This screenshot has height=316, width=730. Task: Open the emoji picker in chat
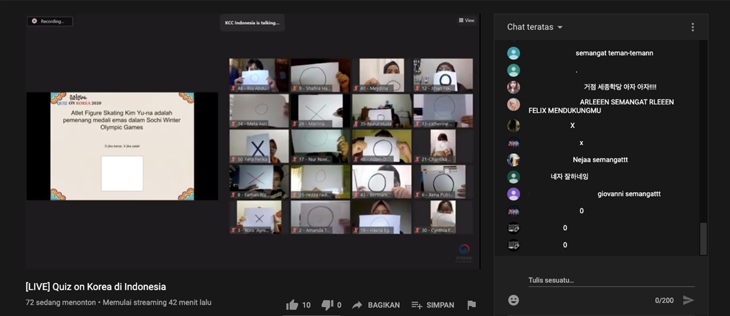coord(514,300)
